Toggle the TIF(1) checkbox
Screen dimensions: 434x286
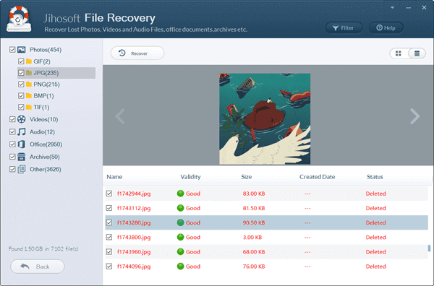click(x=21, y=107)
